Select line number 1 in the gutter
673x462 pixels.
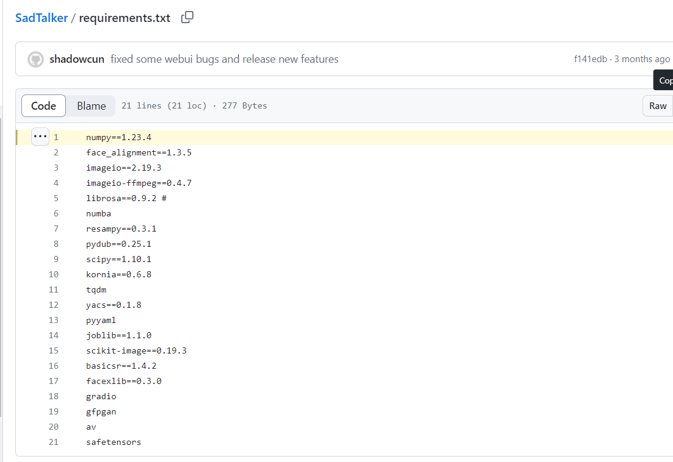point(56,137)
